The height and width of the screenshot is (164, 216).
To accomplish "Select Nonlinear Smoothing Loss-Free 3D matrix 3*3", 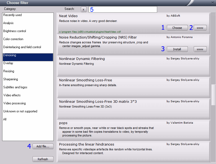I will (x=134, y=109).
